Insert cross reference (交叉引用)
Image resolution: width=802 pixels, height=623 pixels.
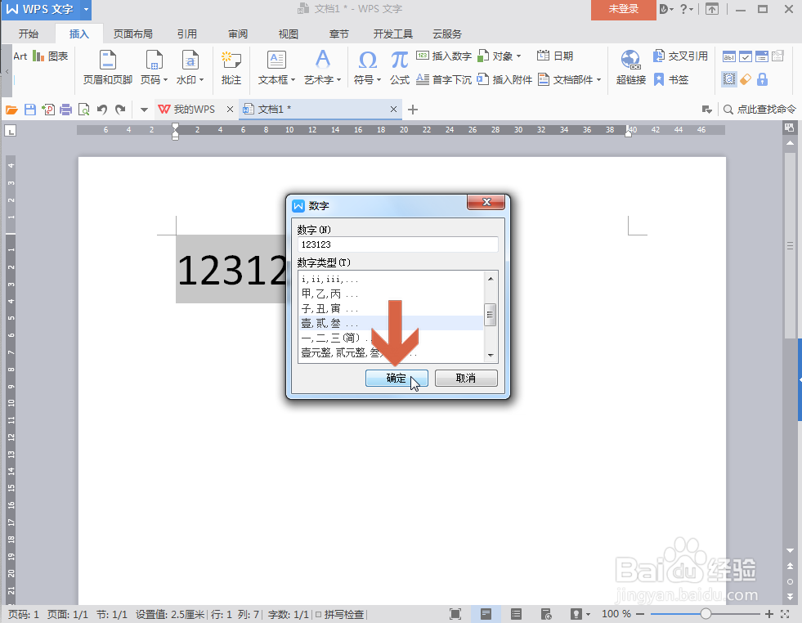click(681, 56)
